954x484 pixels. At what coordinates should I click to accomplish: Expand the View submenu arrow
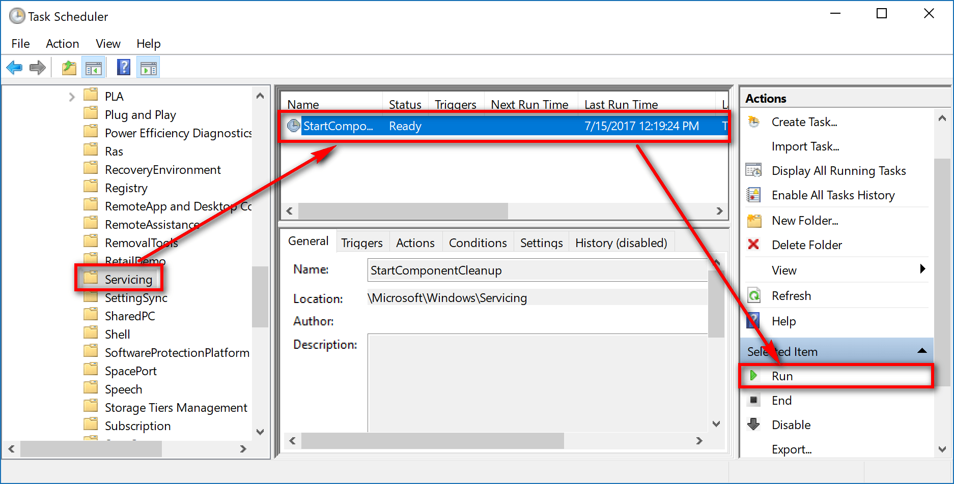pyautogui.click(x=923, y=269)
